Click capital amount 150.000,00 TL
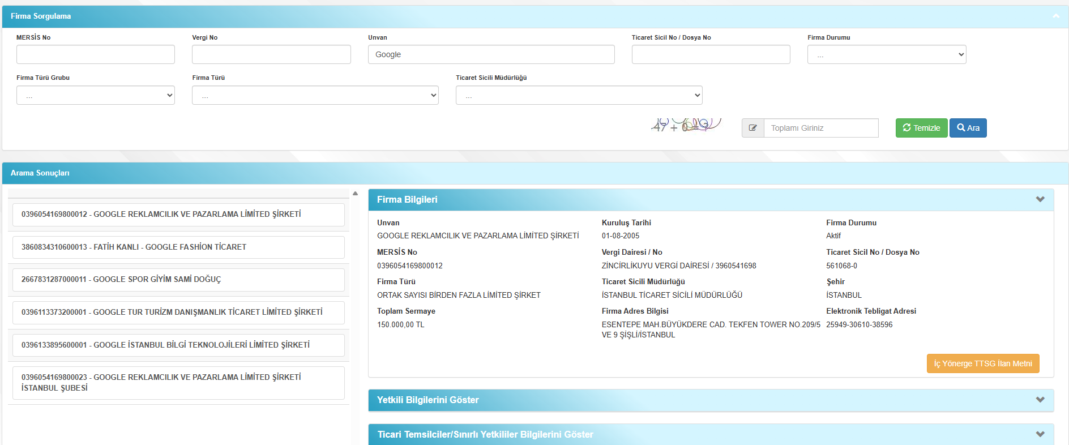The height and width of the screenshot is (445, 1069). 401,324
